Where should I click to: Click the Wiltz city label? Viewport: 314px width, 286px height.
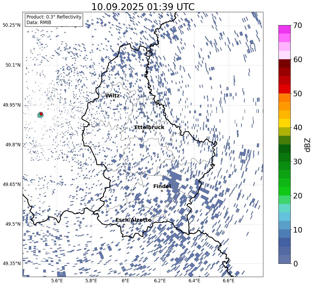[x=112, y=96]
